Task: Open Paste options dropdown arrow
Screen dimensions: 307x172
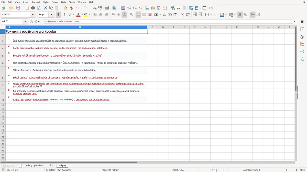Action: [60, 8]
